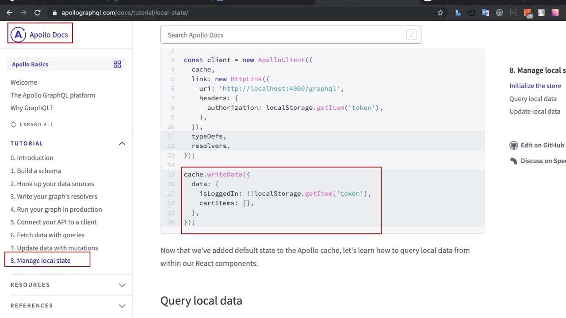
Task: Bookmark this page with the star icon
Action: click(440, 13)
